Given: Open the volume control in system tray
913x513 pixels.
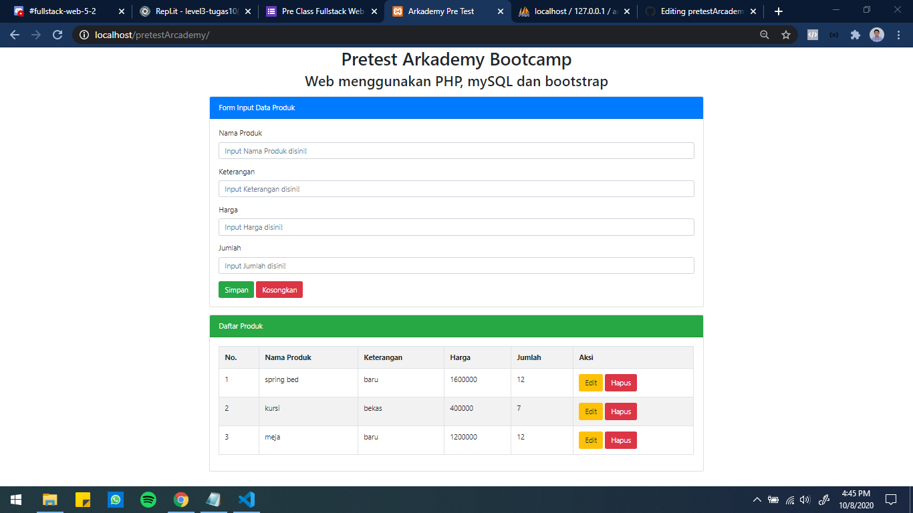Looking at the screenshot, I should point(805,500).
